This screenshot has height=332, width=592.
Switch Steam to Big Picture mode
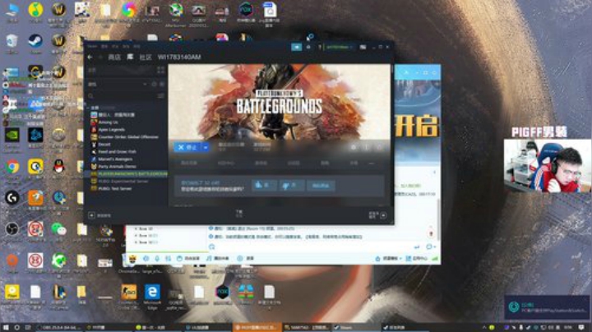[x=363, y=47]
